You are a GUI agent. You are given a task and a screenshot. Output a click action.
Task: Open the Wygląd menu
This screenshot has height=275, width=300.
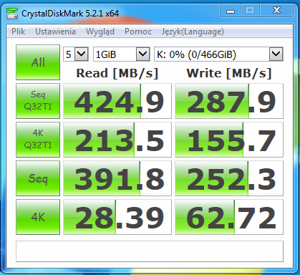click(x=100, y=32)
